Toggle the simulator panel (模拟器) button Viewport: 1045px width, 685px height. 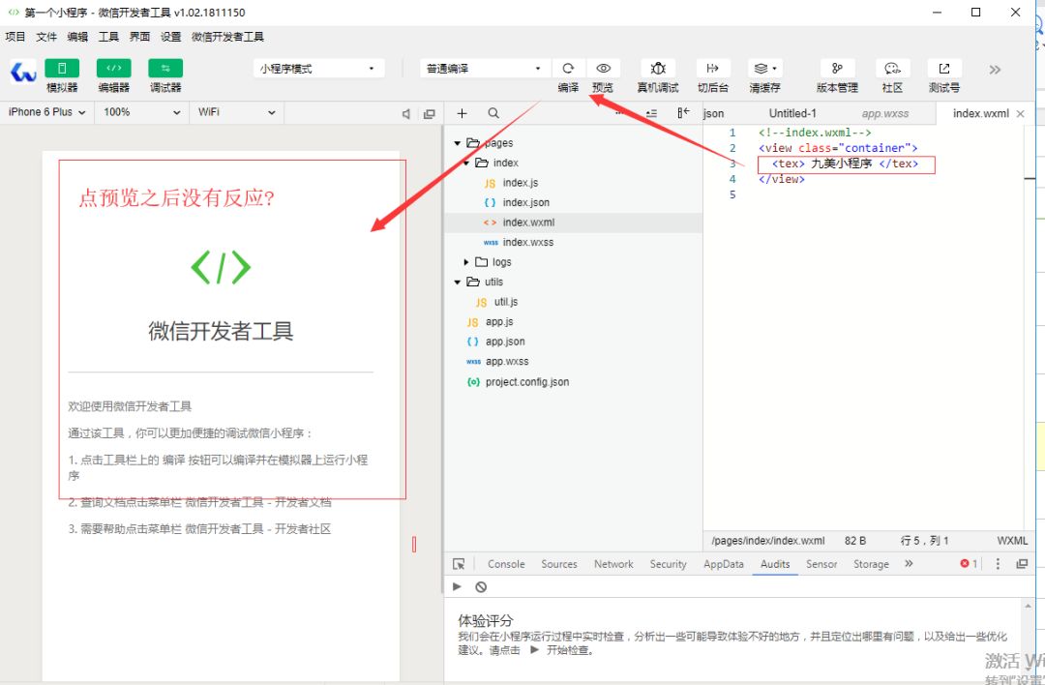point(62,68)
